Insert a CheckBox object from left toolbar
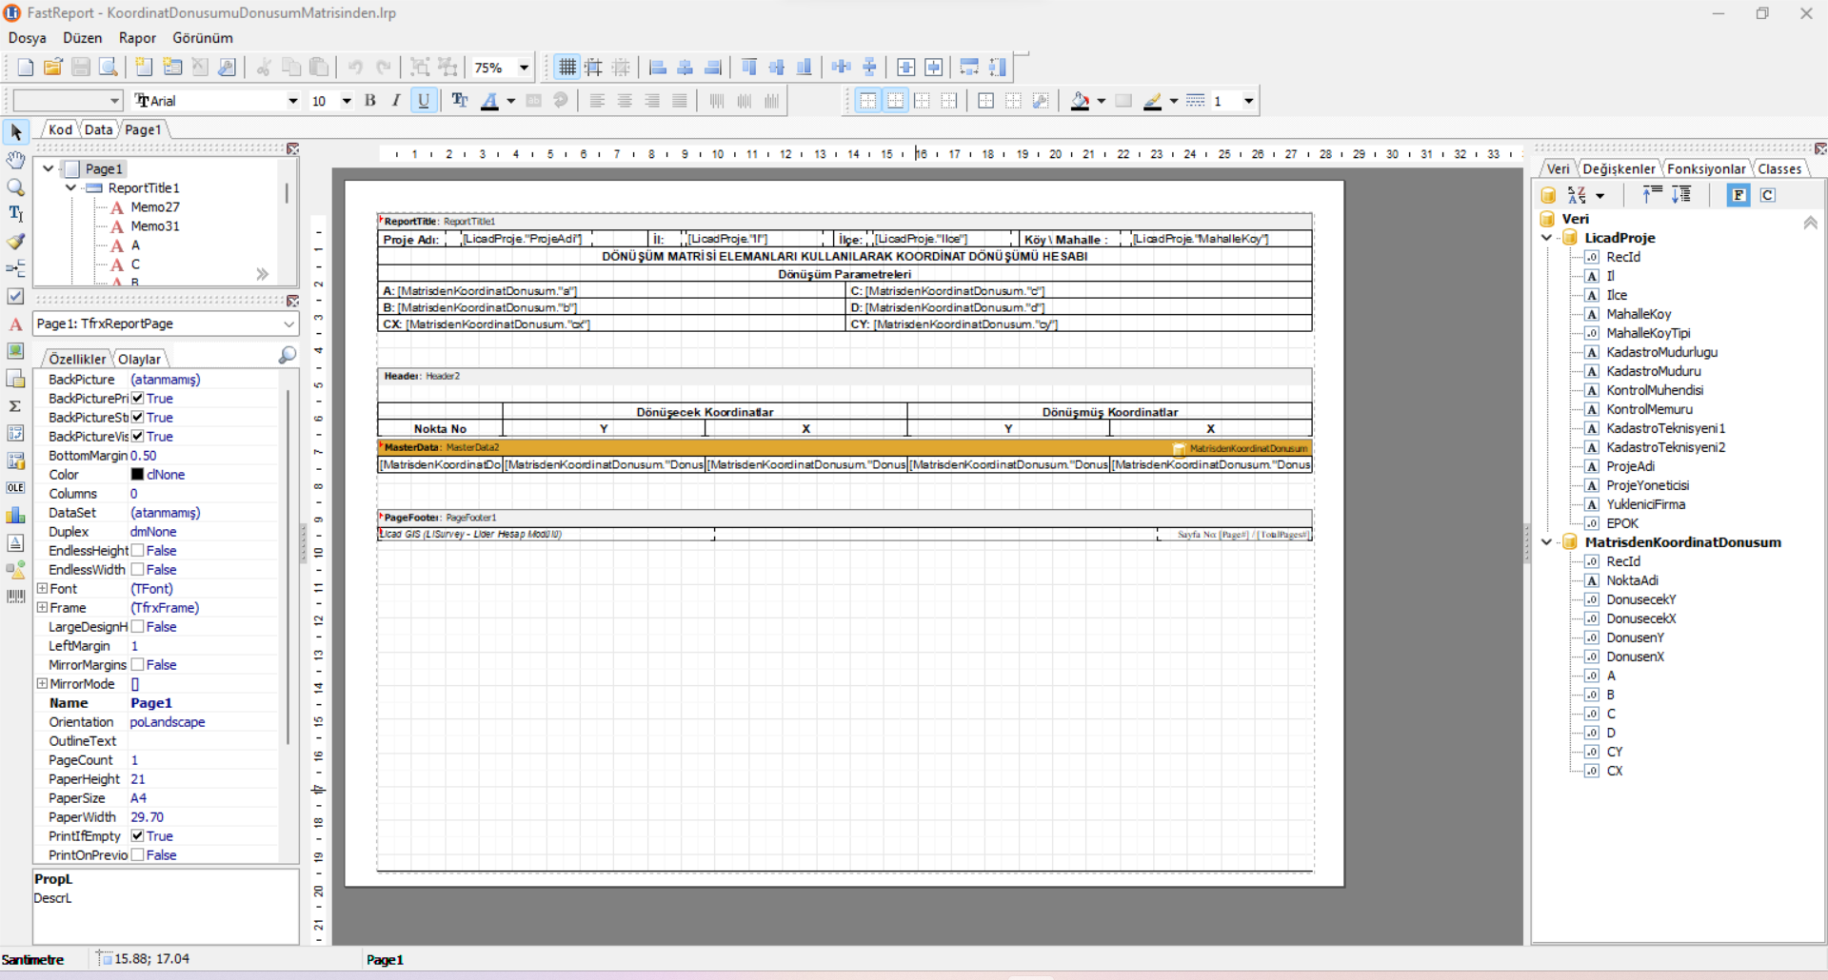The height and width of the screenshot is (980, 1828). coord(15,296)
